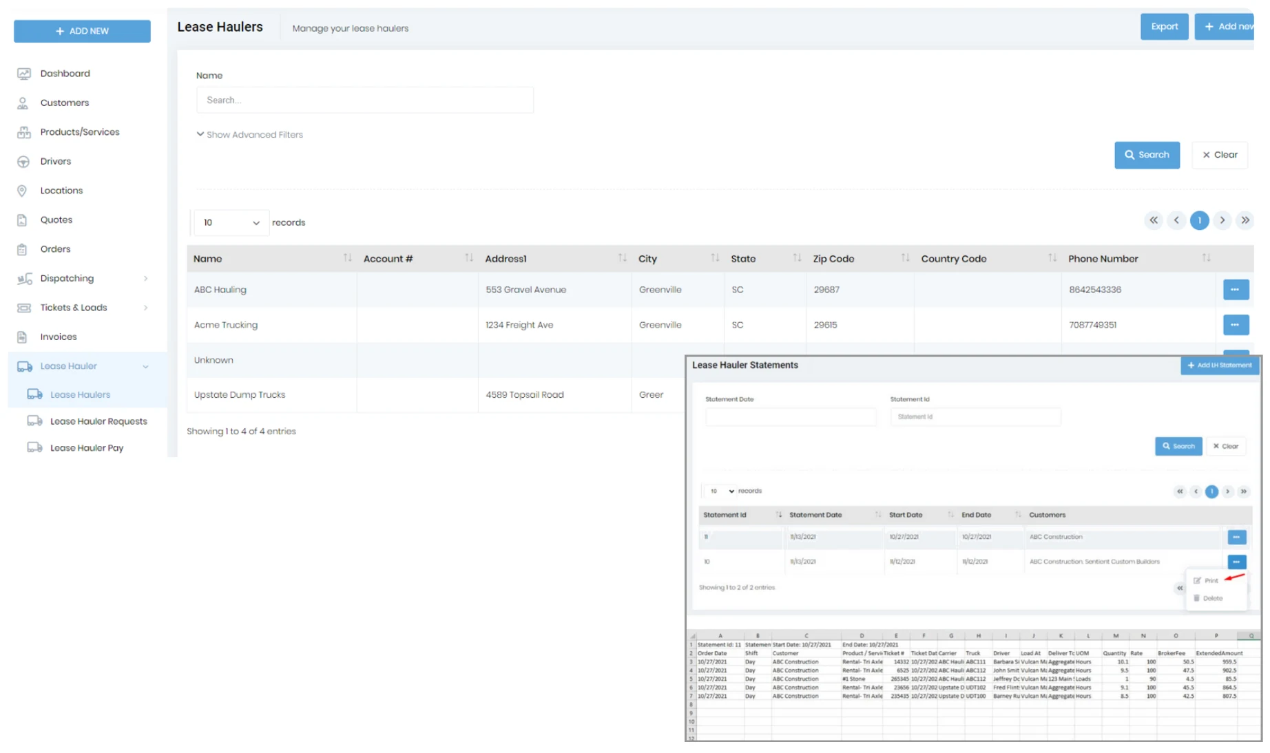Click Add LH Statement button
Image resolution: width=1270 pixels, height=753 pixels.
[1219, 365]
